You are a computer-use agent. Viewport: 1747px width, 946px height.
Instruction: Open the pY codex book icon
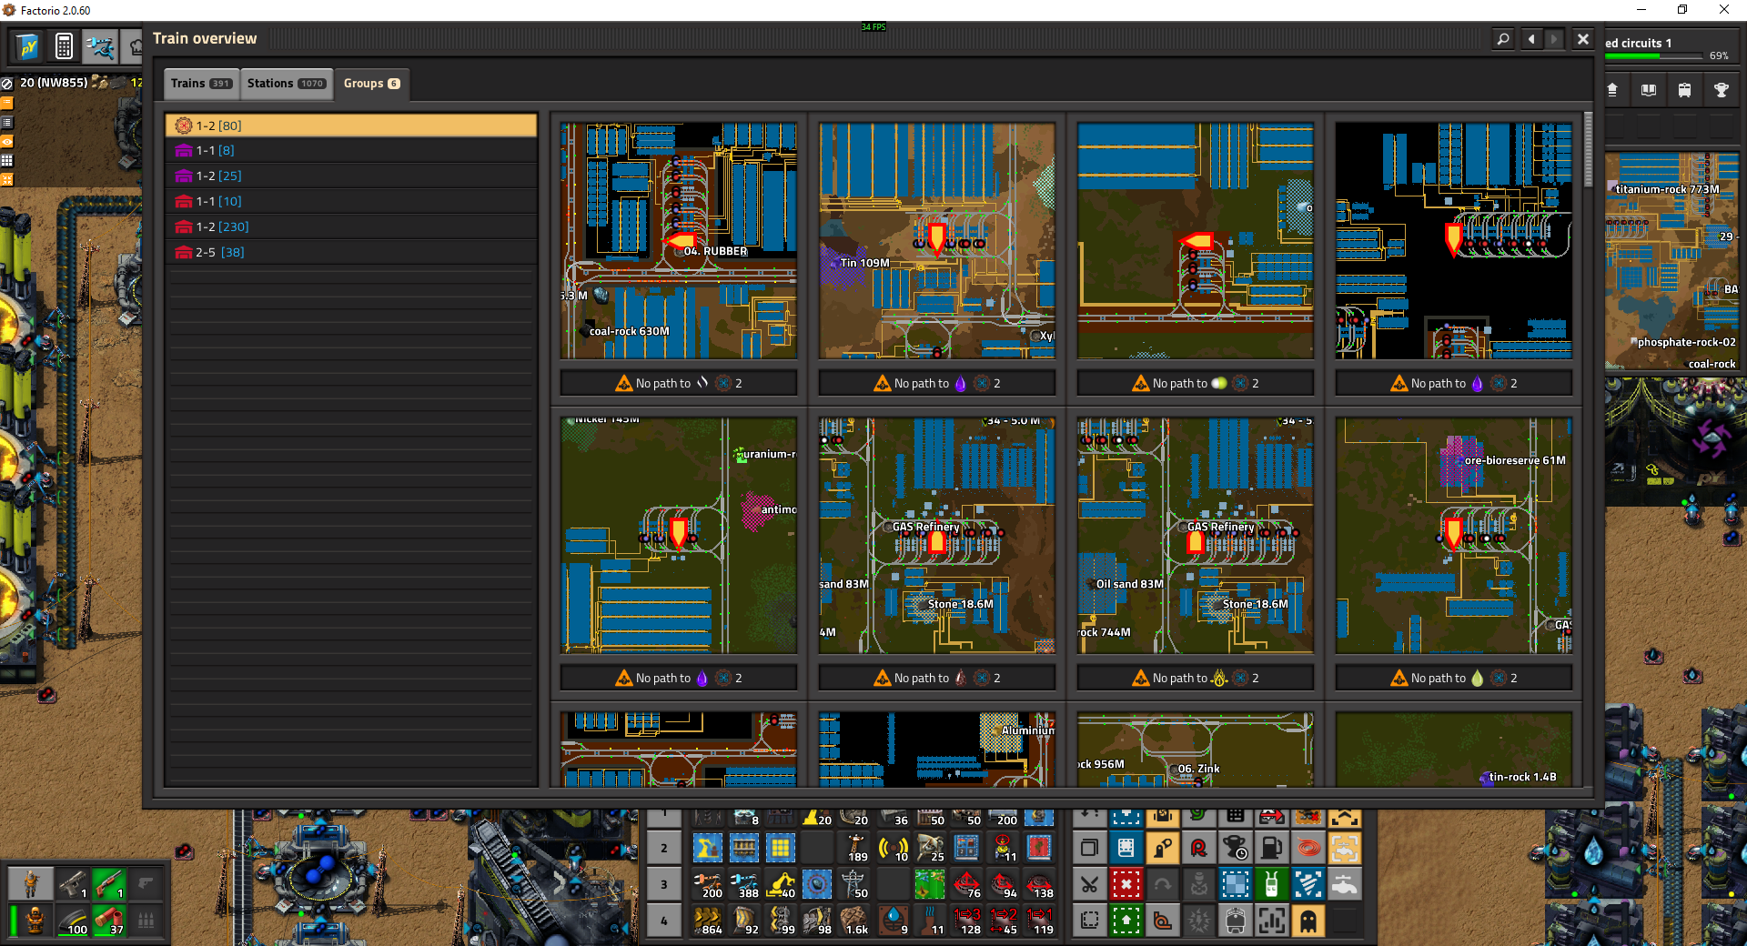[28, 45]
